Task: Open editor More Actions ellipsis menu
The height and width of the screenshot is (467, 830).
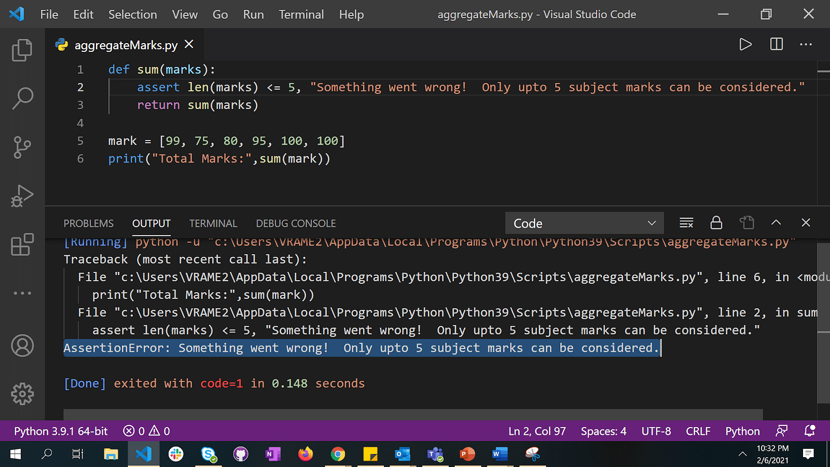Action: click(806, 45)
